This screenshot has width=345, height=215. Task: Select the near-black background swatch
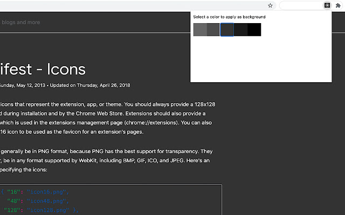click(241, 30)
